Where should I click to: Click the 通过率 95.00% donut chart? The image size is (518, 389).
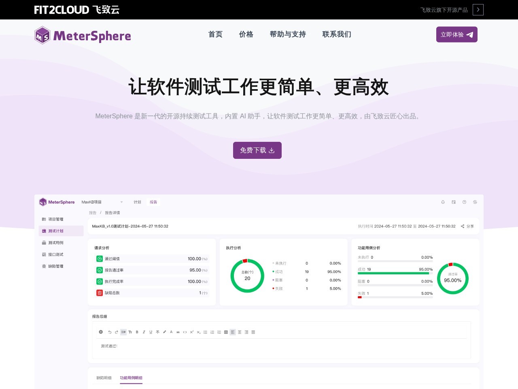pos(453,278)
